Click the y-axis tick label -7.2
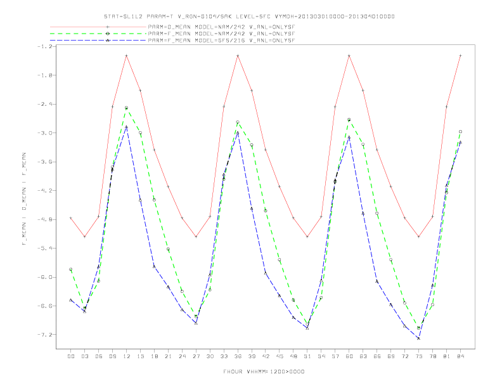Screen dimensions: 502x388 tap(45, 335)
